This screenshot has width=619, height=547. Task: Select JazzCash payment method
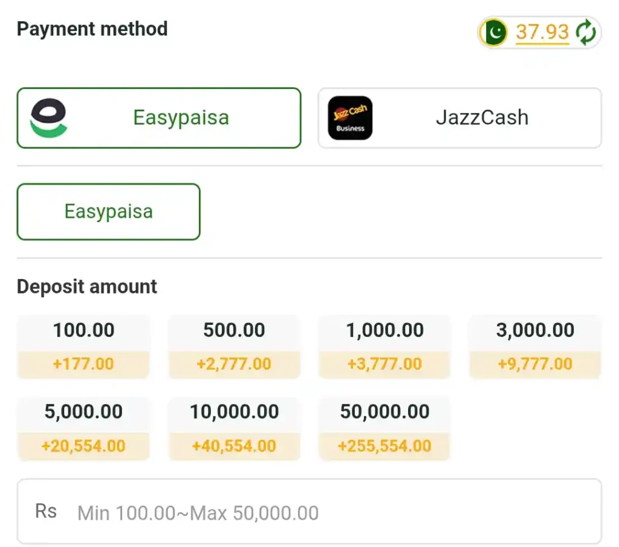460,118
